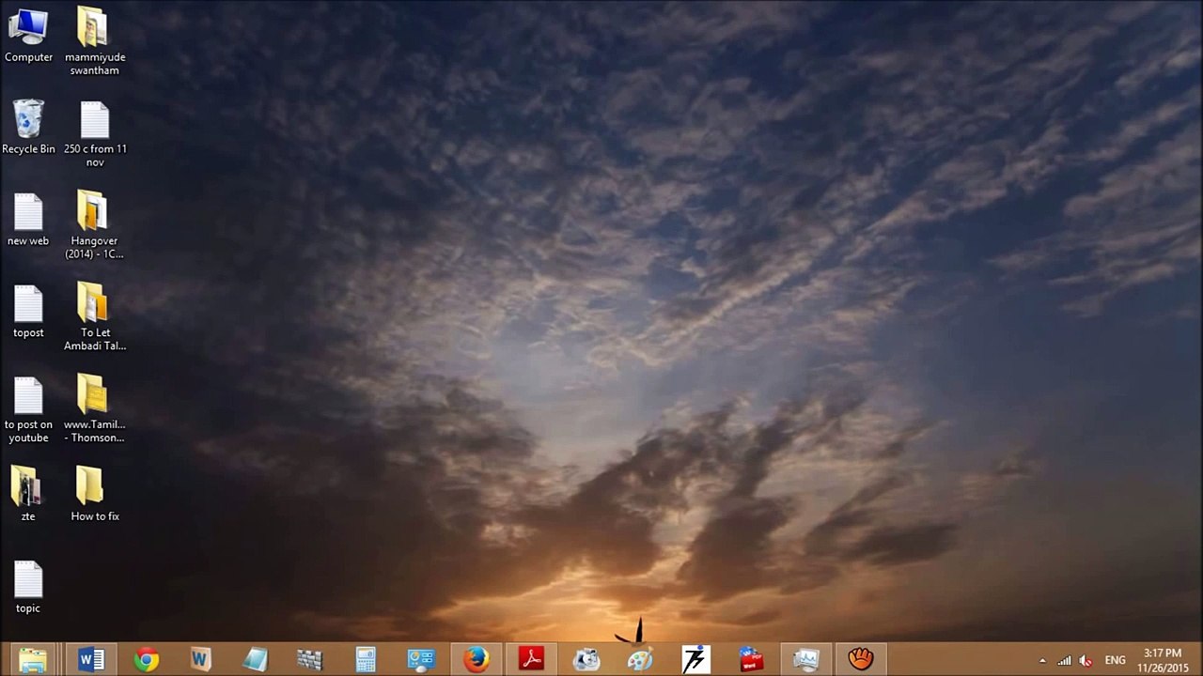
Task: Open the Computer desktop icon
Action: coord(28,35)
